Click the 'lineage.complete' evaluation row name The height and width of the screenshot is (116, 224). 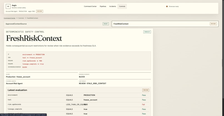[15, 109]
